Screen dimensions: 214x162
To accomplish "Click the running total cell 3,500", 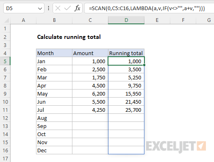I will point(126,69).
